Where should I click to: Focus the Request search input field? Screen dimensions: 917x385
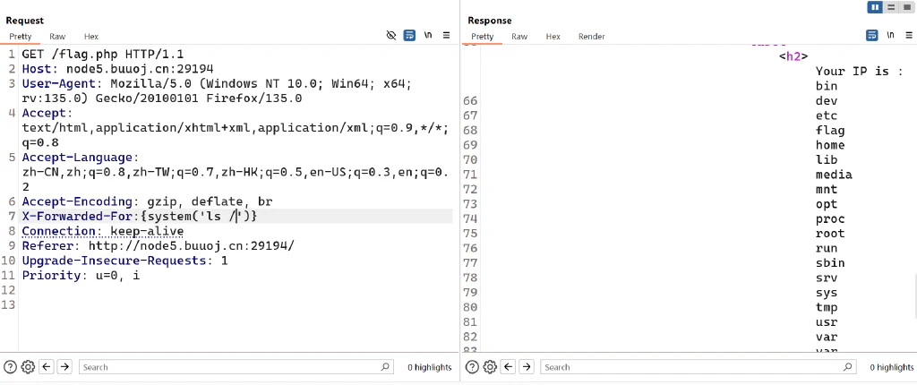(236, 367)
